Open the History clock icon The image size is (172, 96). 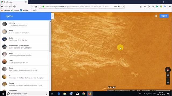tap(149, 6)
